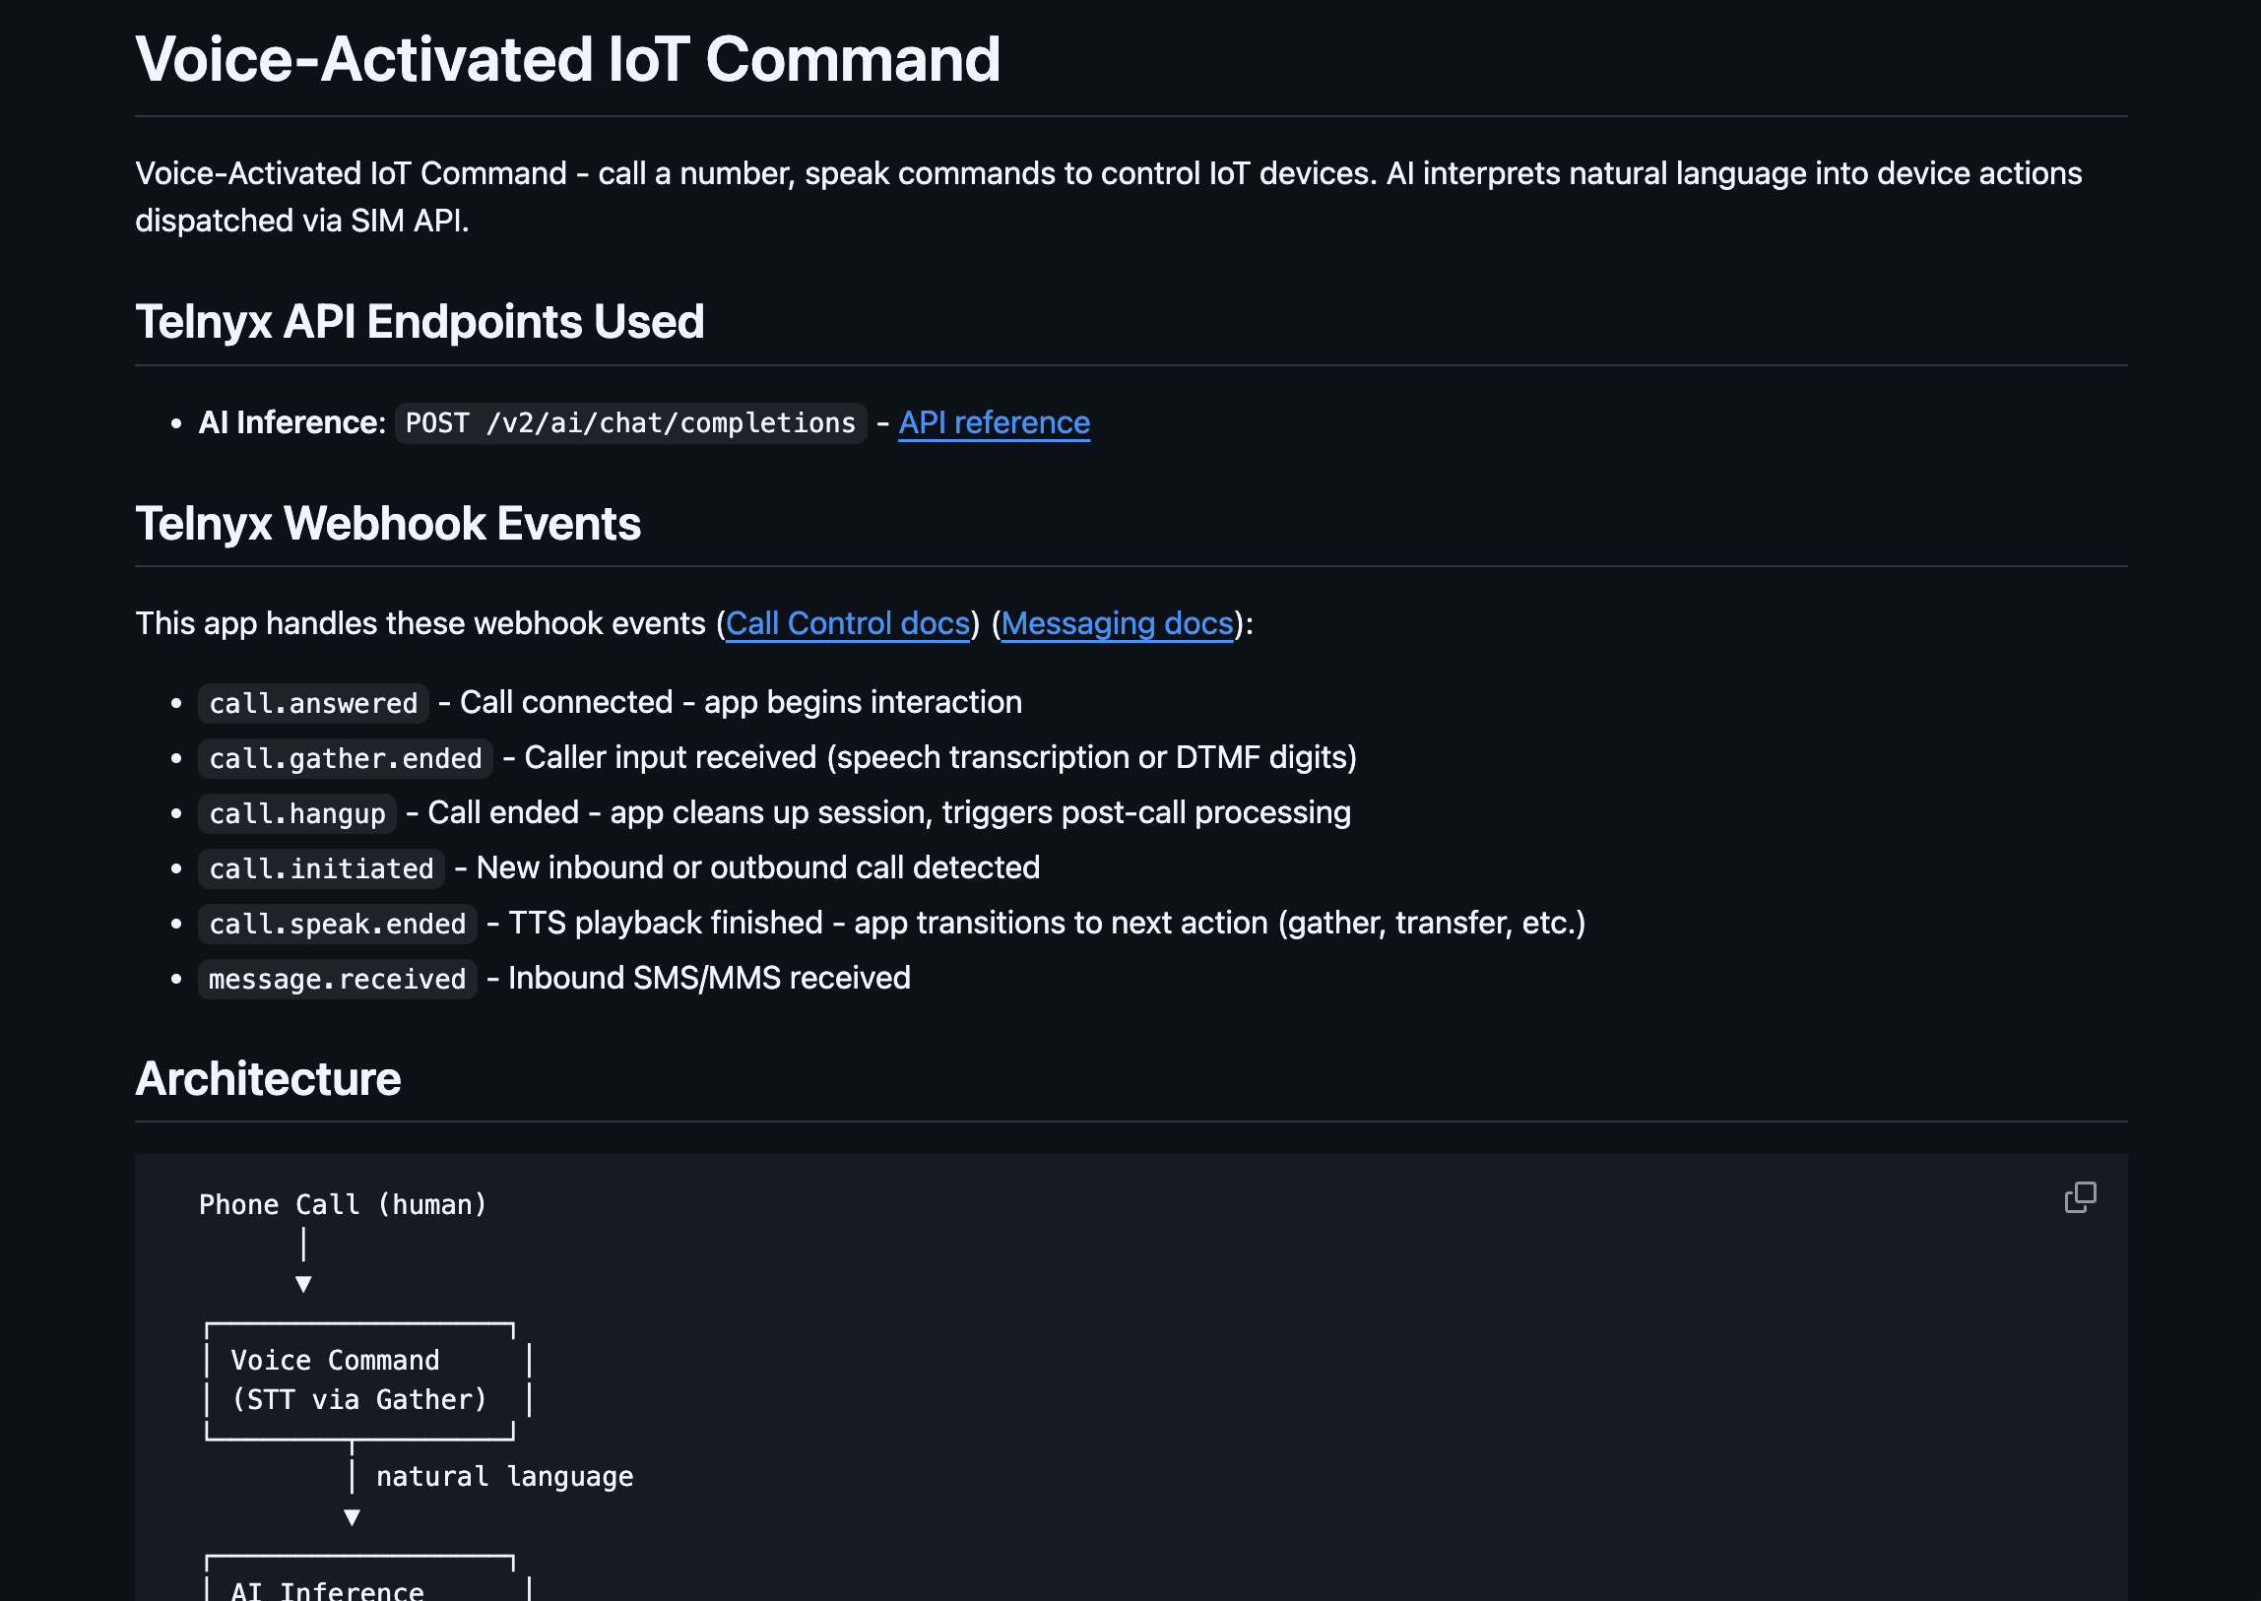Click the call.gather.ended event code
The height and width of the screenshot is (1601, 2261).
click(345, 758)
